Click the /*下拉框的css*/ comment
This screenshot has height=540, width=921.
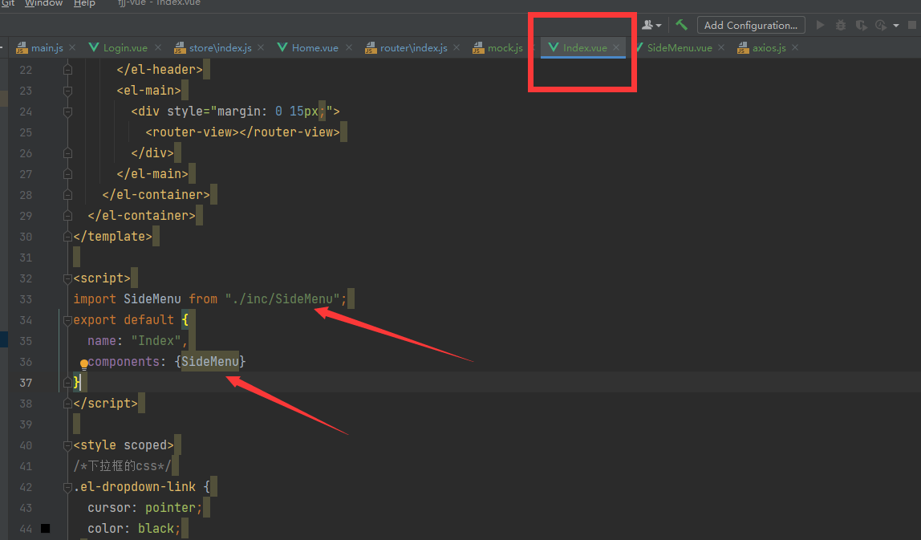(122, 466)
